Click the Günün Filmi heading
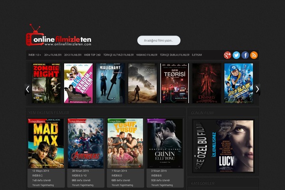The width and height of the screenshot is (285, 190). point(202,113)
